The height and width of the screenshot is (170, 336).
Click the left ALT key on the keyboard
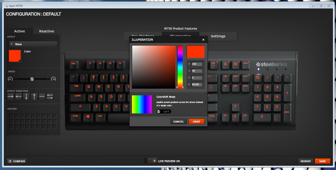coord(100,117)
